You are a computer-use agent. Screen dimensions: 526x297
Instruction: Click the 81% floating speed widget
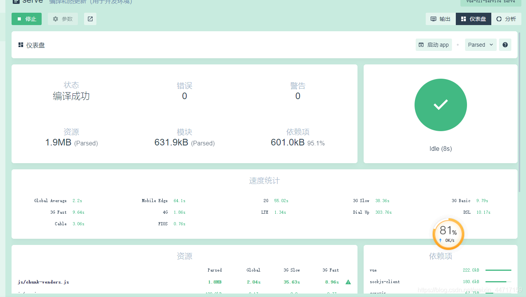click(x=448, y=234)
